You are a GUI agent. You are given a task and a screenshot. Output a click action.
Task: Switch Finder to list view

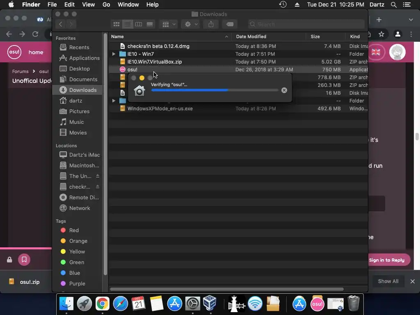[x=128, y=24]
